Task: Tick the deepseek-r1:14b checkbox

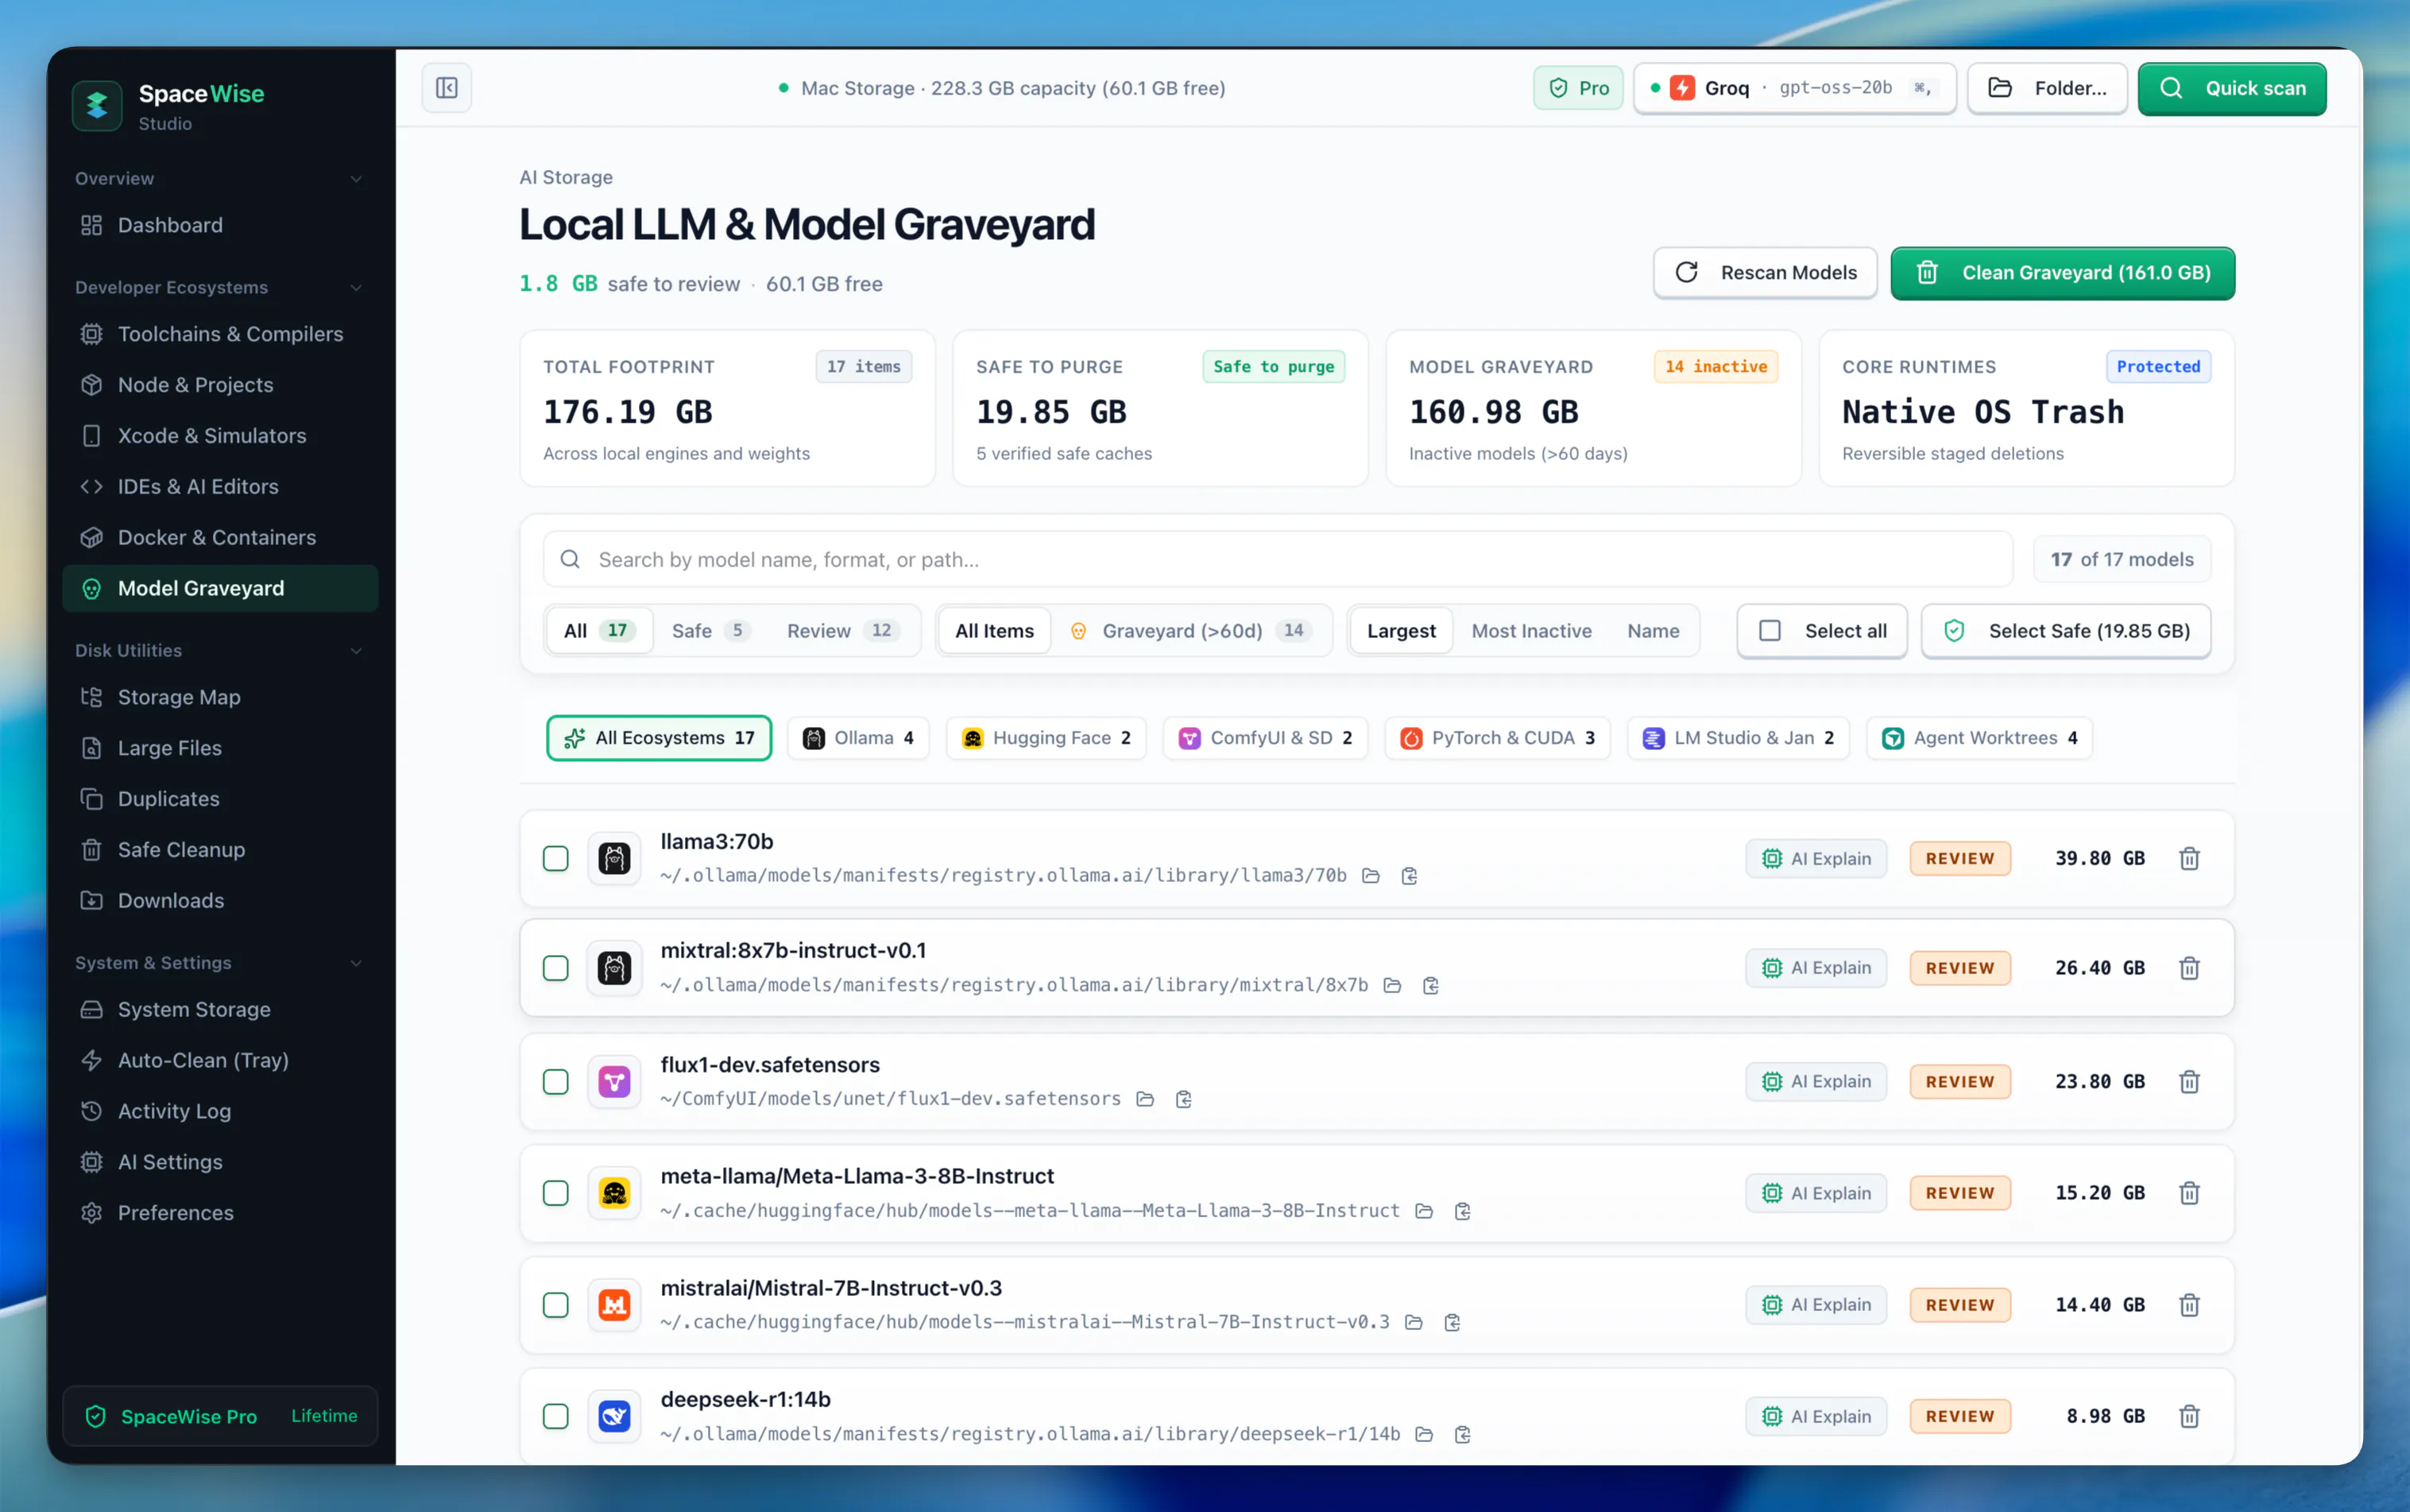Action: tap(556, 1416)
